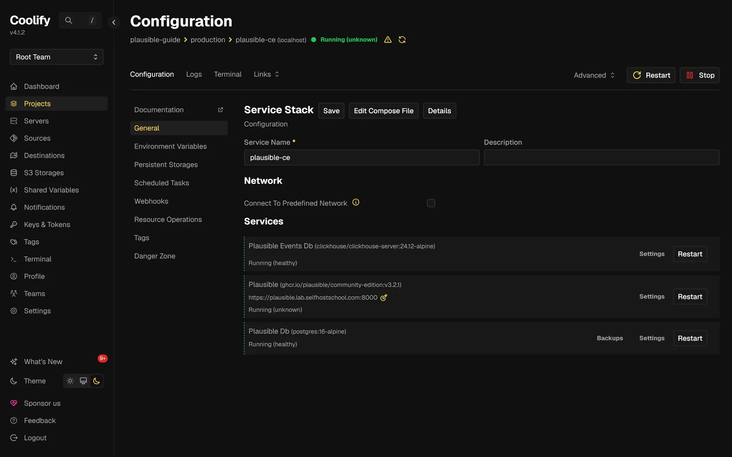Click the Description input field
This screenshot has height=457, width=732.
click(x=602, y=158)
